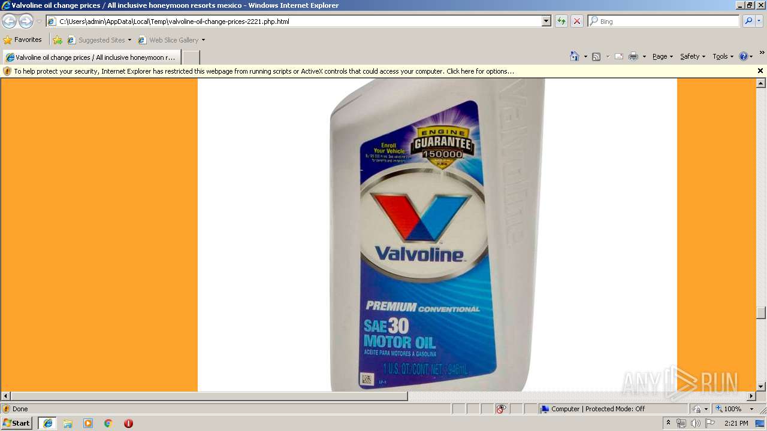Expand the zoom level dropdown arrow

pos(751,409)
